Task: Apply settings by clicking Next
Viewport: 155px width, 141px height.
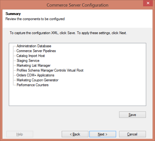Action: [x=103, y=134]
